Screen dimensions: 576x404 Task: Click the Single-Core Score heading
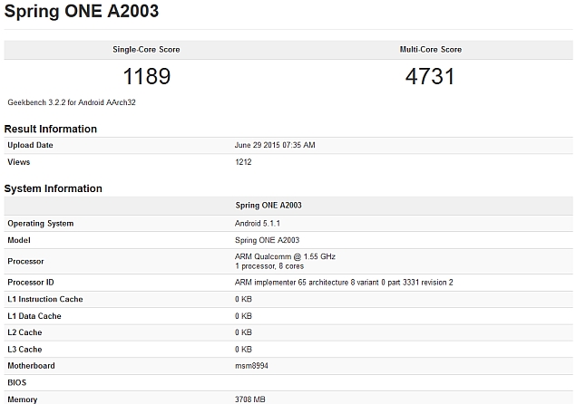pos(145,49)
